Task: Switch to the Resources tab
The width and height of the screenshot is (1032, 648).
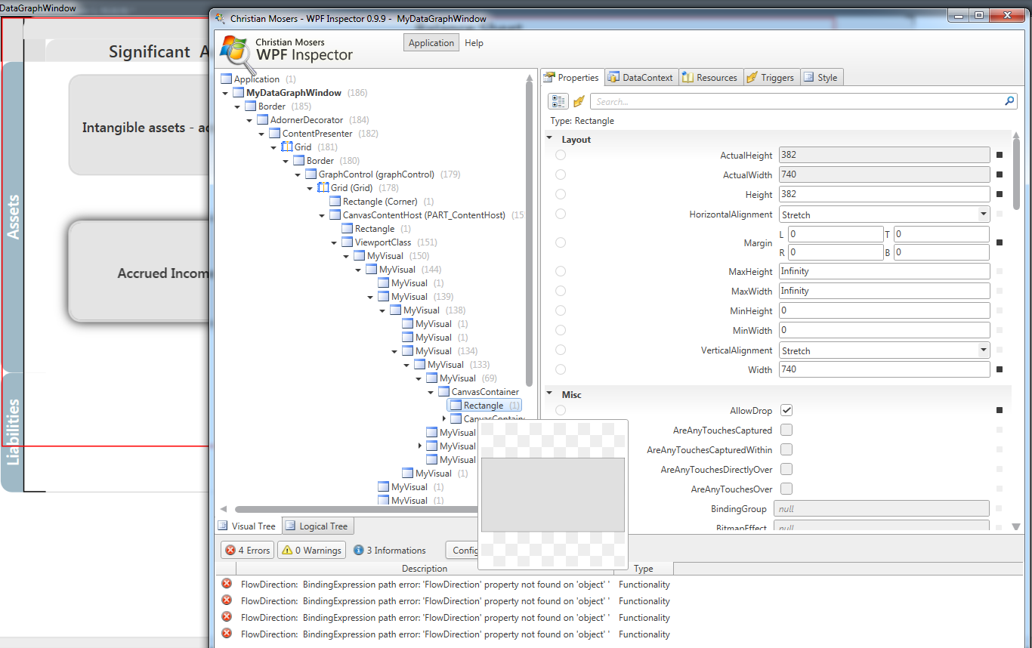Action: pos(709,77)
